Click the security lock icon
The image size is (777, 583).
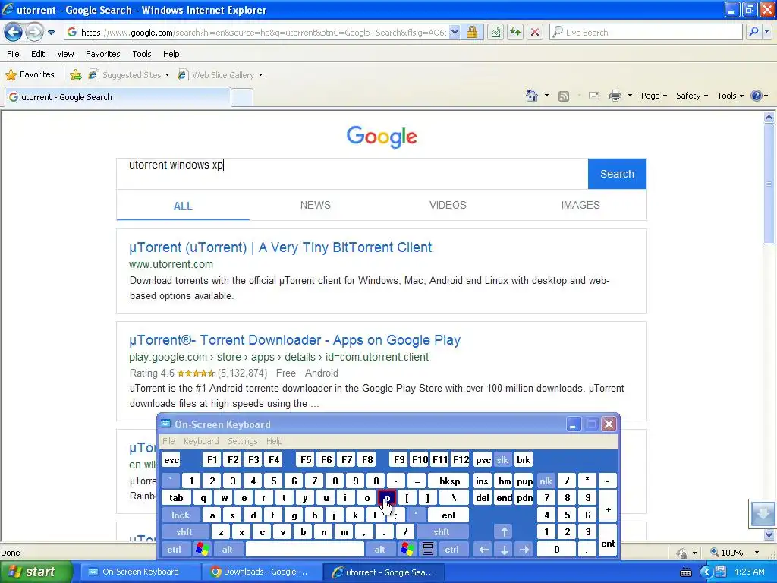pos(472,32)
